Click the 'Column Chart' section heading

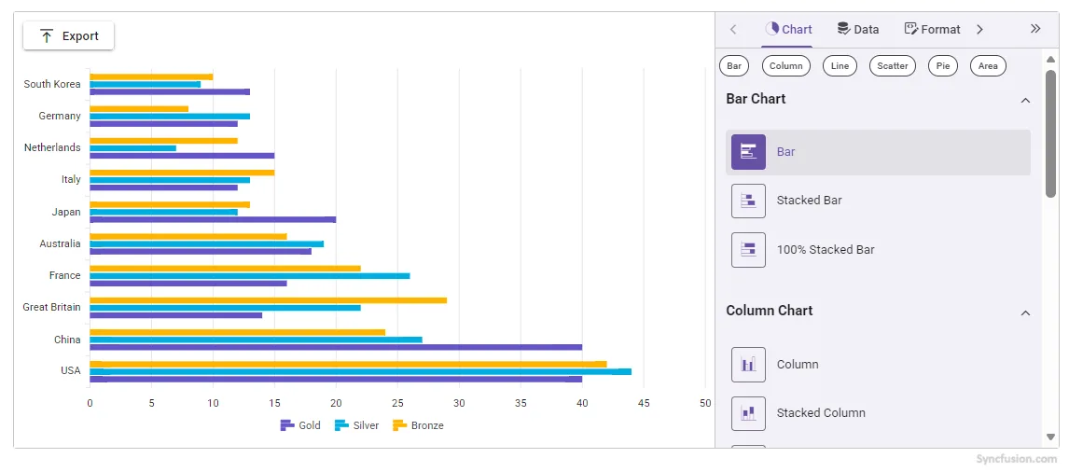pyautogui.click(x=769, y=311)
